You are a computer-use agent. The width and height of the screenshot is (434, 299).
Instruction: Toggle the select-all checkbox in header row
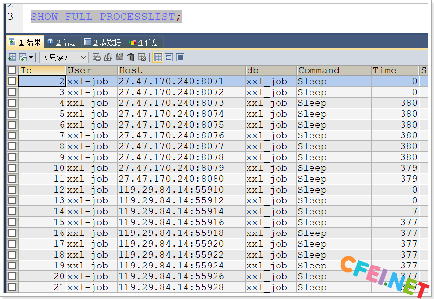tap(12, 70)
